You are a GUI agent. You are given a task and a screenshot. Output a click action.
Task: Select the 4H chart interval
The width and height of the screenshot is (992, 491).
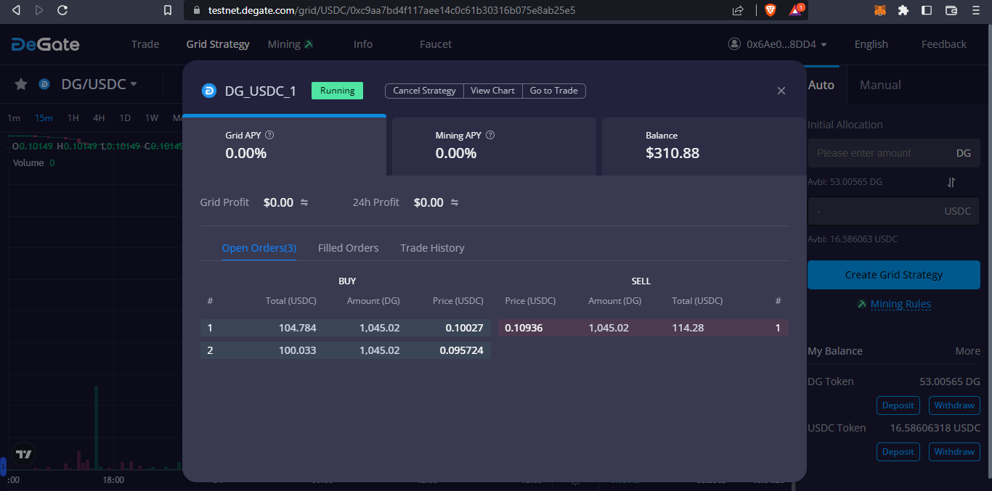pyautogui.click(x=99, y=117)
